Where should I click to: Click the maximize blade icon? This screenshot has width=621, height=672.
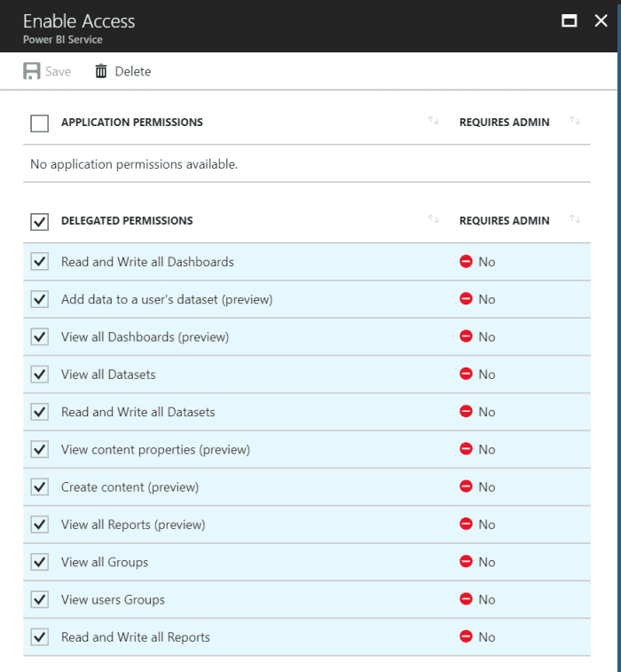pyautogui.click(x=570, y=21)
